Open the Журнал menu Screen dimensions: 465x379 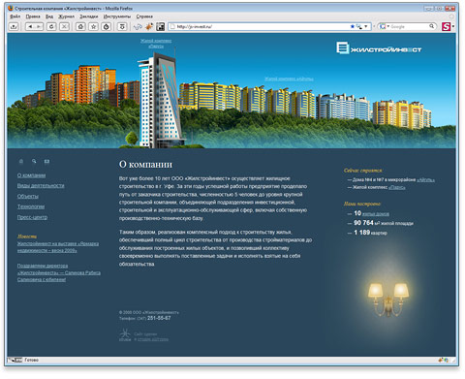point(66,16)
